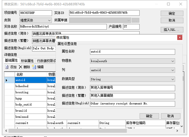Click the 属性名称 autoid input field

tap(132, 52)
